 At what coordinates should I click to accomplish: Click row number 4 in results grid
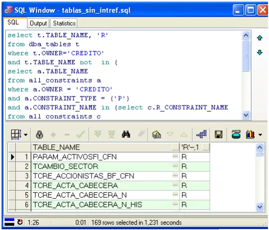coord(23,185)
